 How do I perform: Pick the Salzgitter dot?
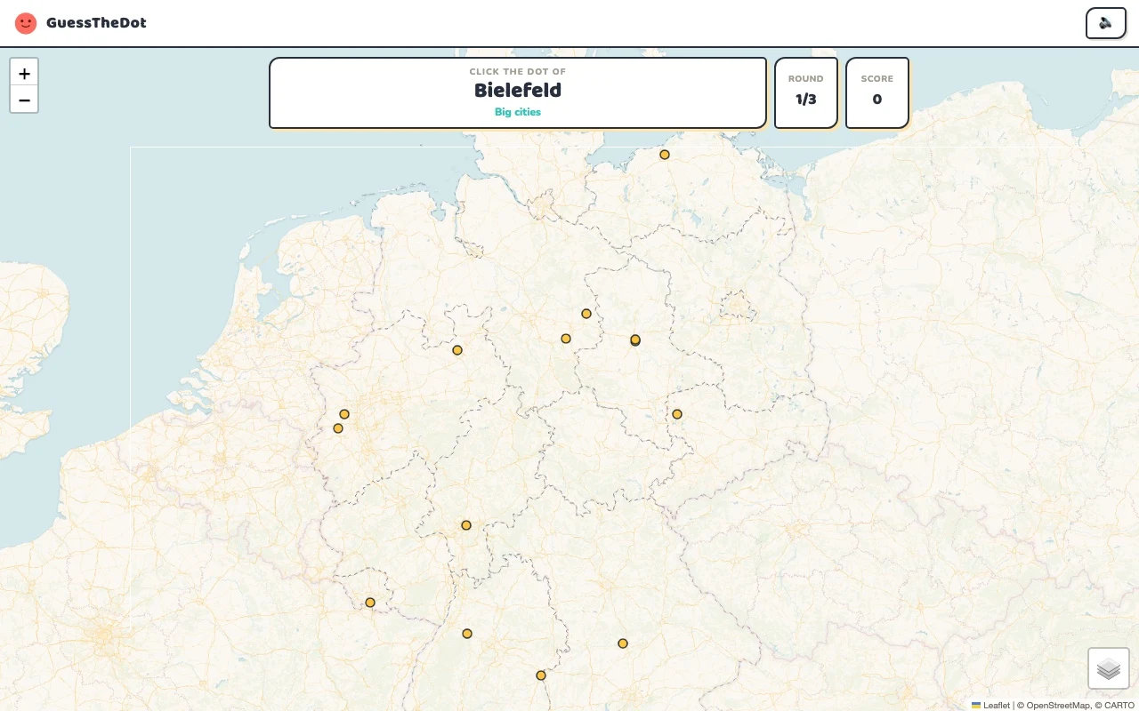[x=566, y=339]
